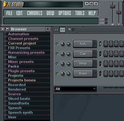This screenshot has height=121, width=124.
Task: Toggle the MIDI indicator
Action: click(x=106, y=23)
